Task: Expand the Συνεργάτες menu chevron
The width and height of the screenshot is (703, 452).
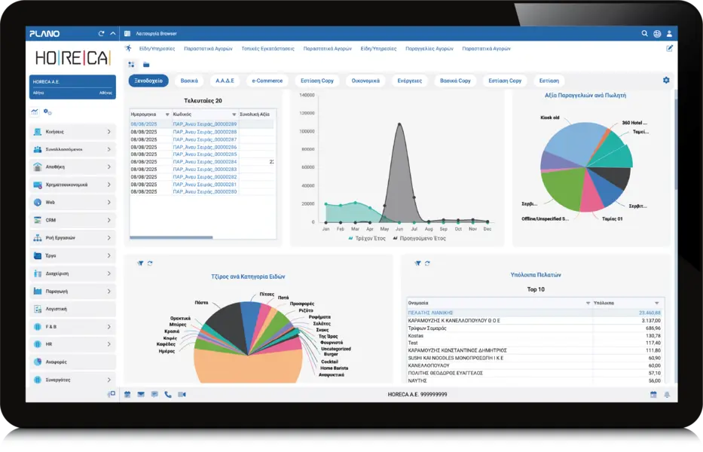Action: (x=109, y=380)
